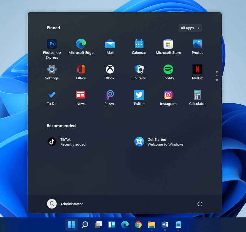The image size is (246, 232).
Task: Open the Administrator account menu
Action: pyautogui.click(x=65, y=204)
